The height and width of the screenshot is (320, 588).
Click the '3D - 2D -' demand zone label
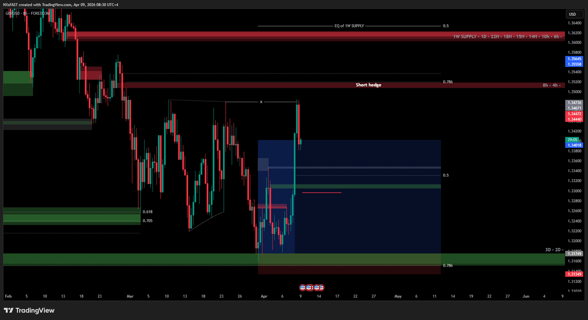(553, 250)
